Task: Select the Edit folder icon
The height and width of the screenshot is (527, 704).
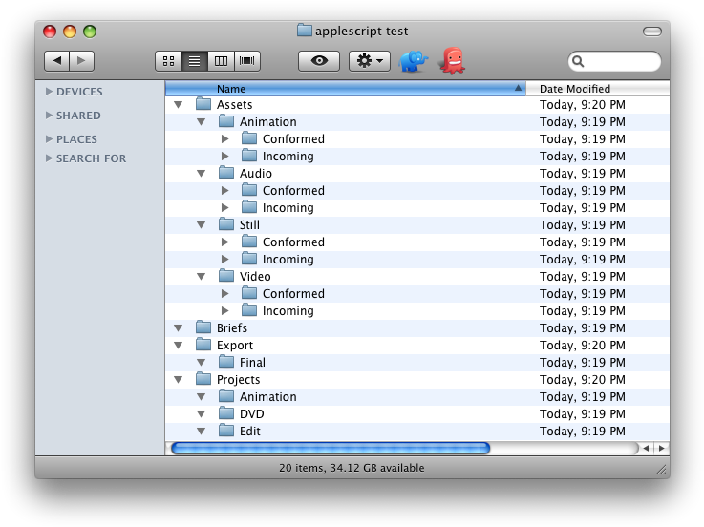Action: (226, 431)
